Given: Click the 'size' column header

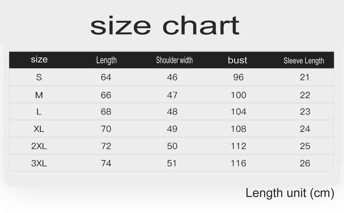Looking at the screenshot, I should point(39,60).
